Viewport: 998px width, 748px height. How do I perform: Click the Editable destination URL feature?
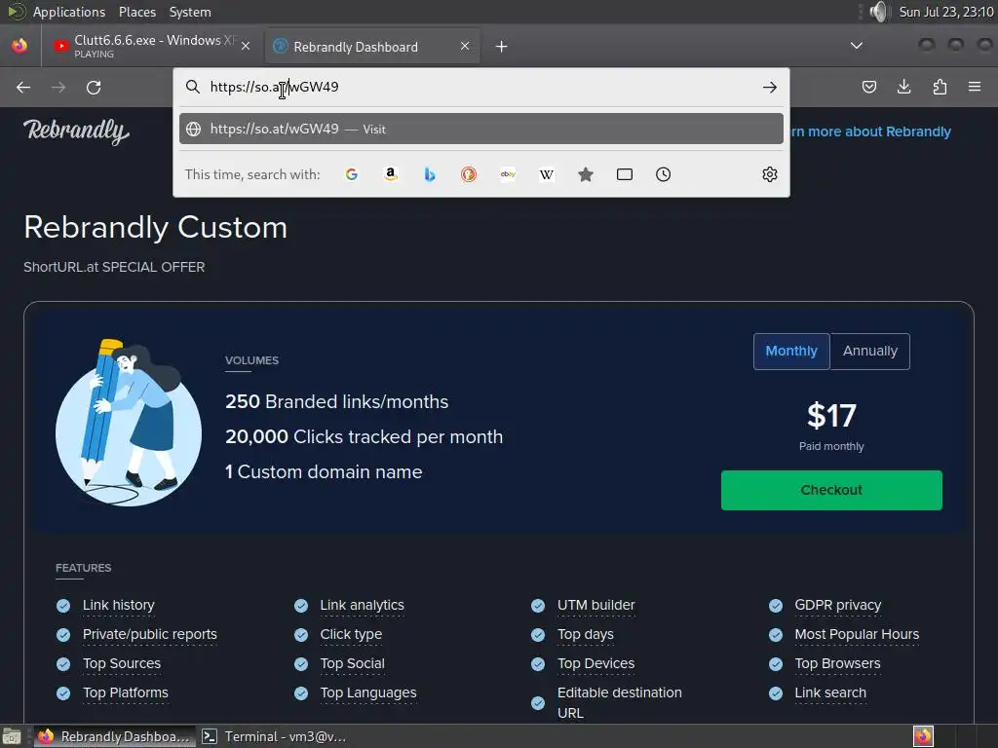tap(619, 703)
